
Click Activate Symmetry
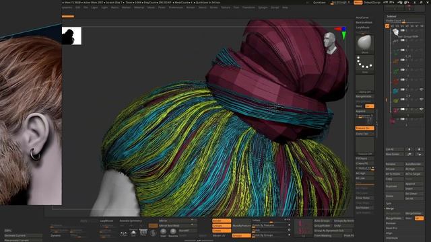point(131,220)
